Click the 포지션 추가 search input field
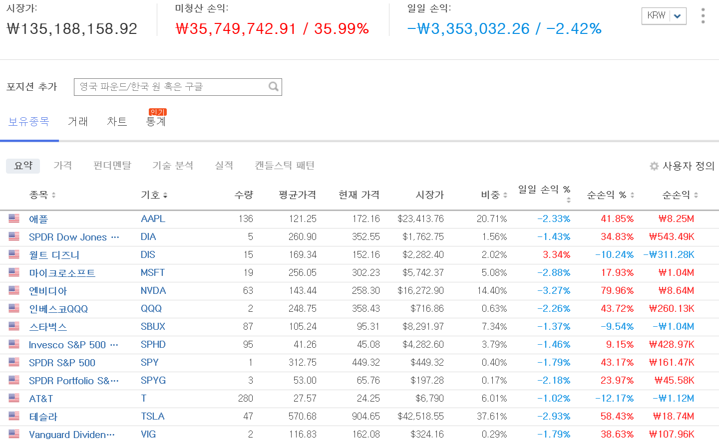 tap(178, 87)
